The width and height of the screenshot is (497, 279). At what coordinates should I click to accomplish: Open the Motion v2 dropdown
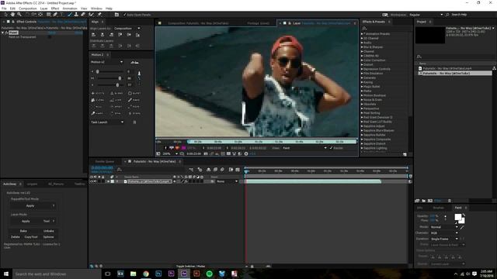tap(107, 62)
